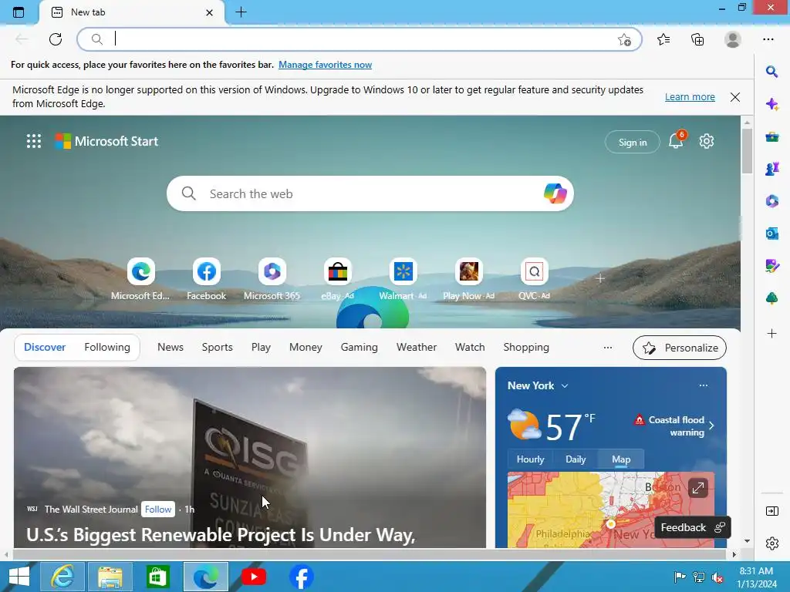Image resolution: width=790 pixels, height=592 pixels.
Task: Open the Sports category
Action: pyautogui.click(x=217, y=348)
